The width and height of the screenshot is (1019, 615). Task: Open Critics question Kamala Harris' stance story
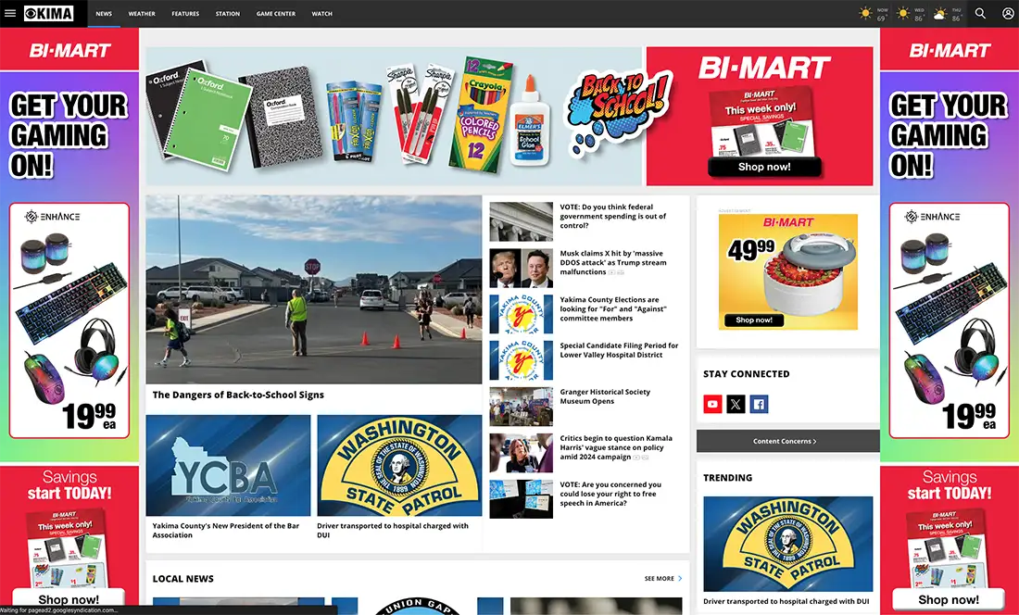(x=616, y=447)
